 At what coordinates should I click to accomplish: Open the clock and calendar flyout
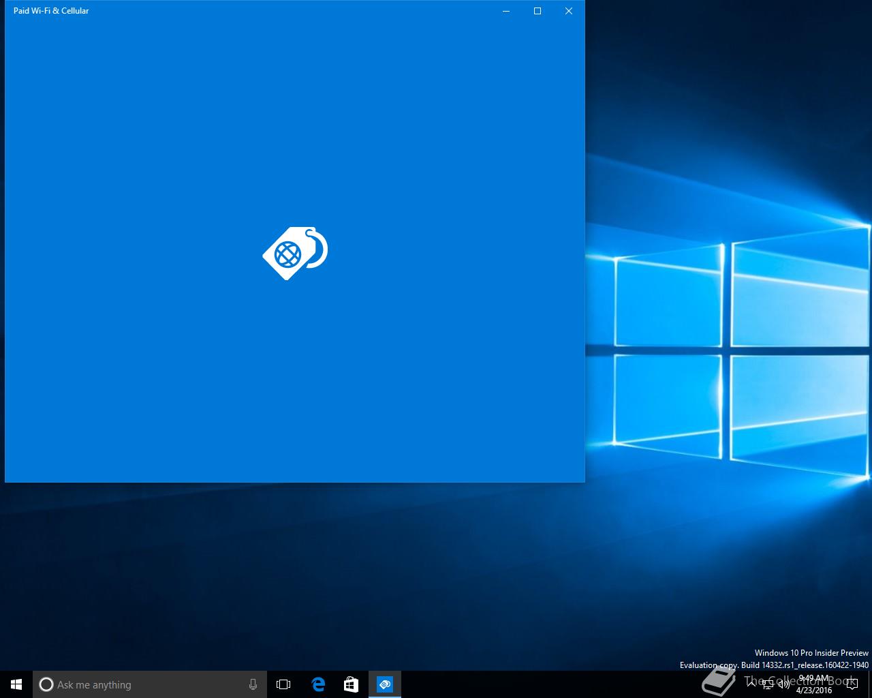tap(814, 684)
